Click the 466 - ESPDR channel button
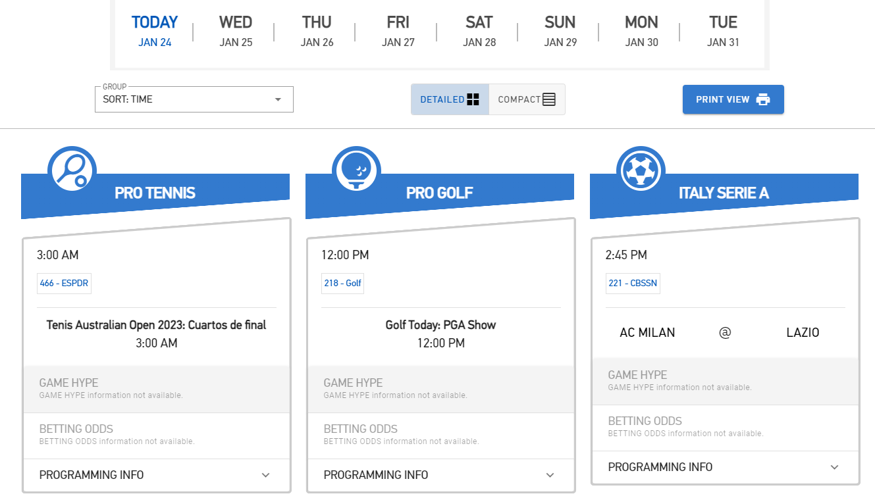The image size is (875, 500). coord(64,284)
